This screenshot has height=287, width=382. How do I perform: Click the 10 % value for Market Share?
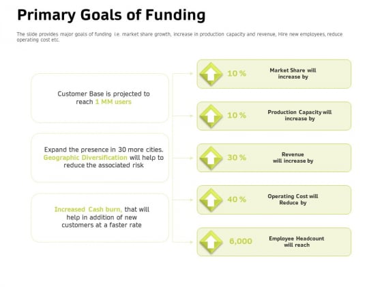click(x=237, y=74)
